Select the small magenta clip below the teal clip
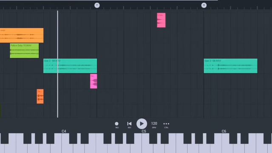 pyautogui.click(x=93, y=81)
